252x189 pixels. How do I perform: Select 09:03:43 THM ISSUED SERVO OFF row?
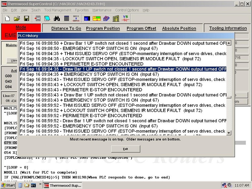tap(123, 80)
